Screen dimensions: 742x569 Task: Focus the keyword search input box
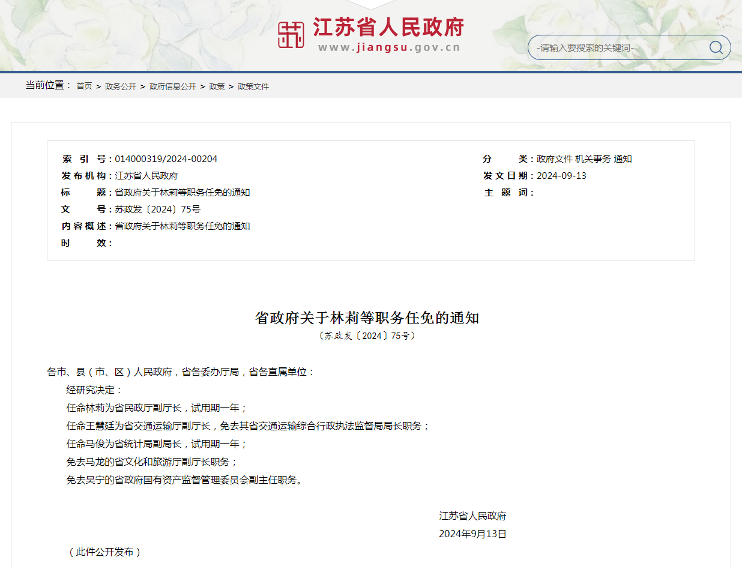tap(618, 47)
